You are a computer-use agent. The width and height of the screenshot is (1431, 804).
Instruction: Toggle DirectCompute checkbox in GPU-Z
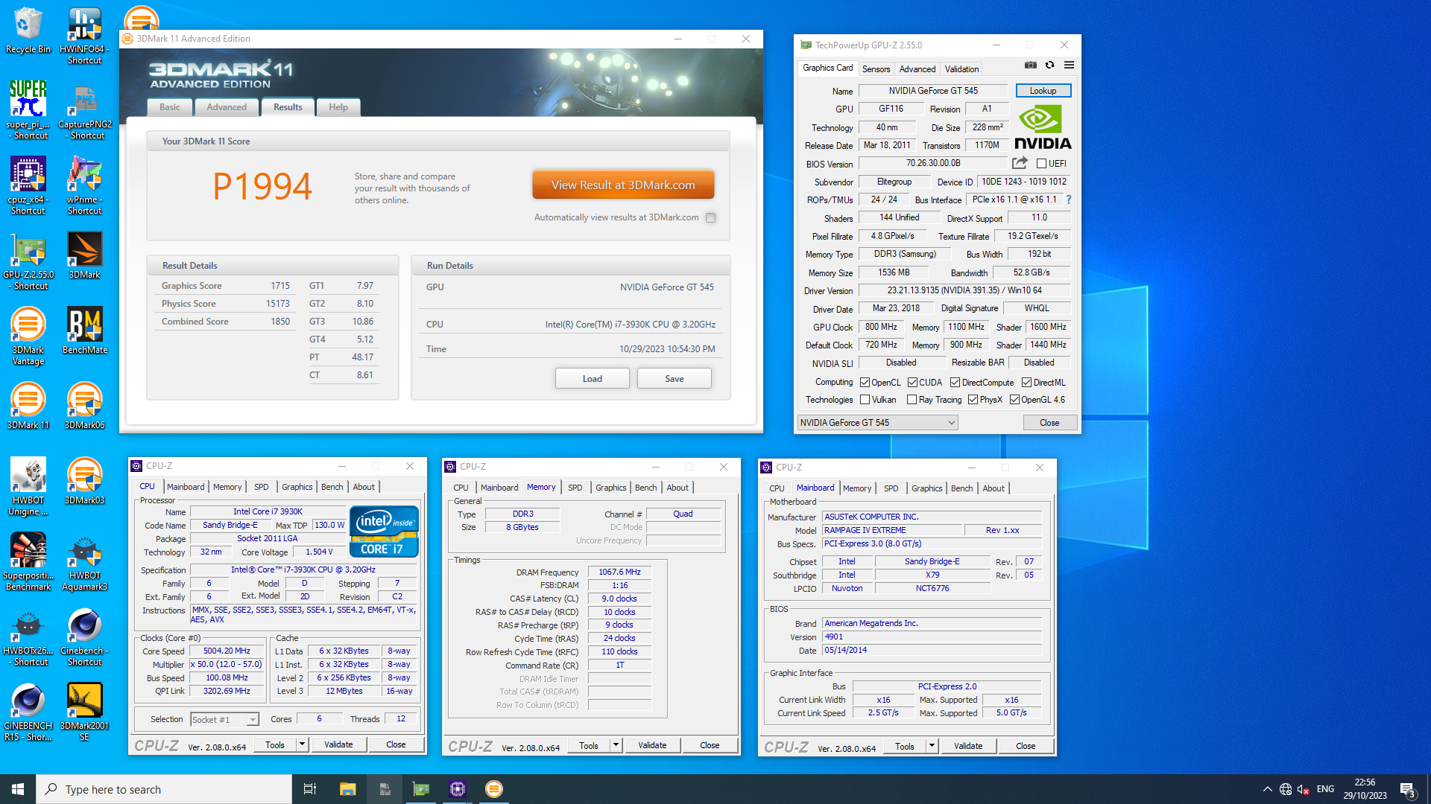coord(955,383)
